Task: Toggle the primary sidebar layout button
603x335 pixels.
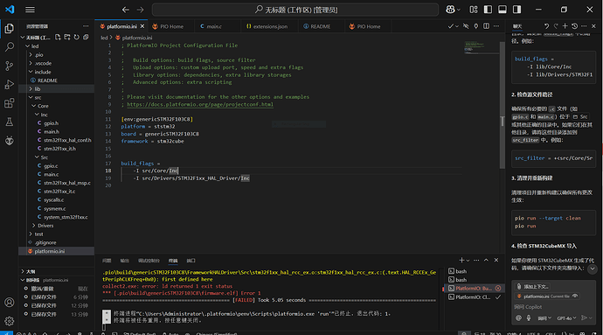Action: 488,10
